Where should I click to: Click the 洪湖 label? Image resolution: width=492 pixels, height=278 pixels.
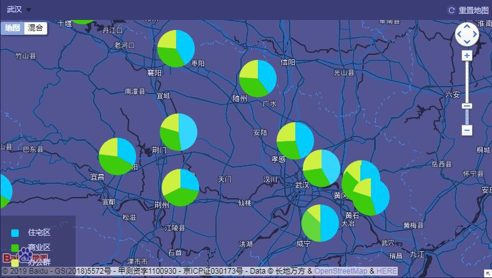click(x=245, y=244)
